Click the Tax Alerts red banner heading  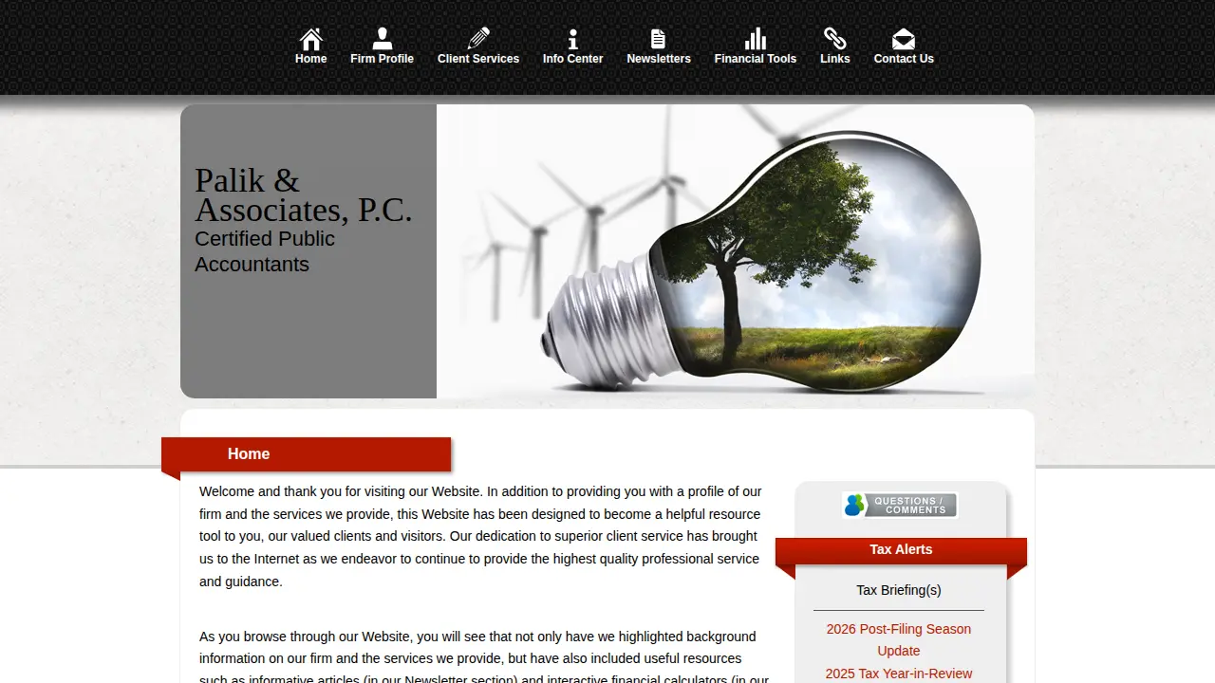tap(901, 550)
